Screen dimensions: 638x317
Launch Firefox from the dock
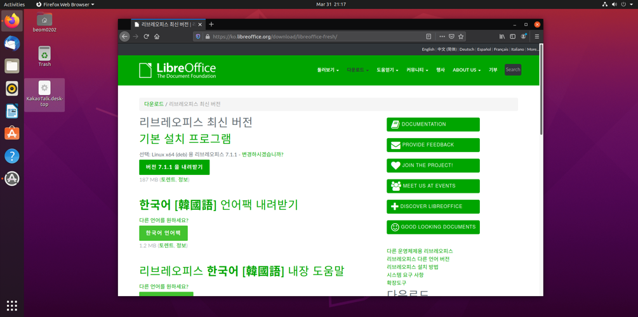(x=12, y=21)
